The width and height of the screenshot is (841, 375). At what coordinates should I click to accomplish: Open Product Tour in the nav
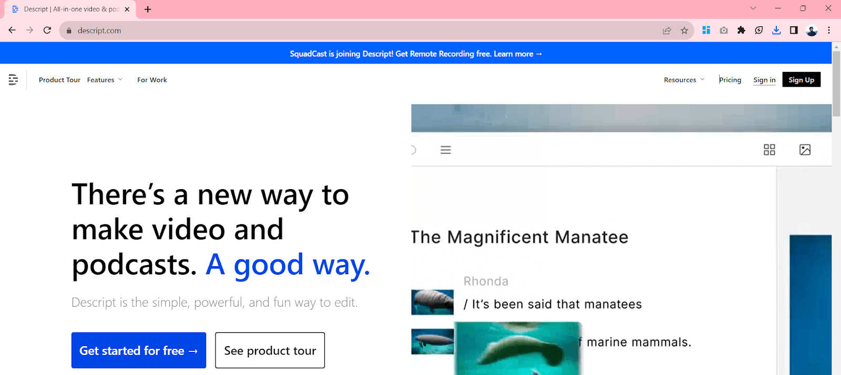click(59, 80)
